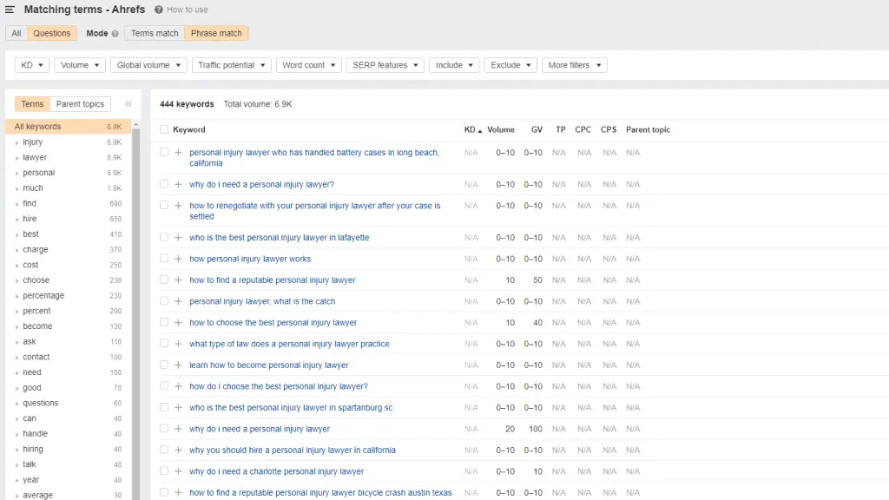The width and height of the screenshot is (889, 500).
Task: Expand the 'injury' term in sidebar
Action: pos(17,143)
